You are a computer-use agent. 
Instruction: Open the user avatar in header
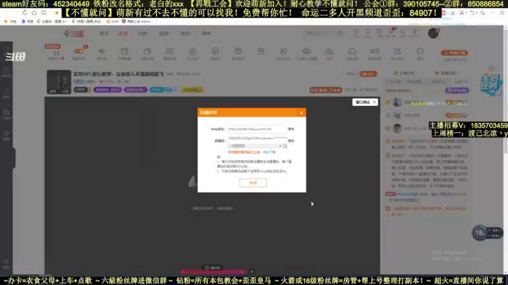[x=433, y=33]
